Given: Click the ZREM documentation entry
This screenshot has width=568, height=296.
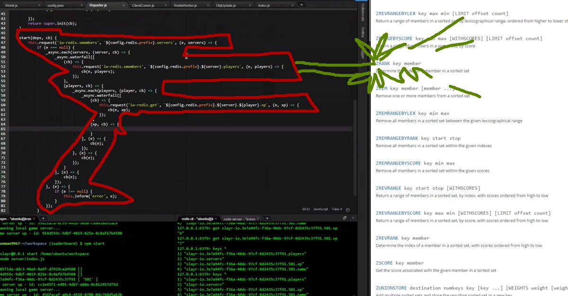Looking at the screenshot, I should [x=381, y=88].
